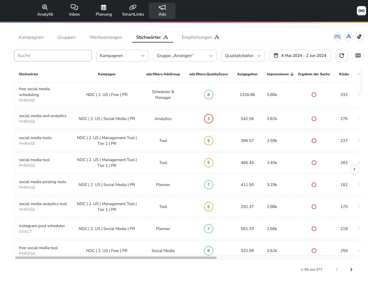Viewport: 368px width, 284px height.
Task: Click the Suche search field
Action: [53, 56]
